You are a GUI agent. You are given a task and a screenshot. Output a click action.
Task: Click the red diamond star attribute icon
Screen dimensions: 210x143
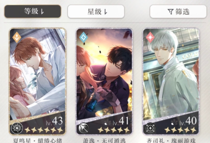[150, 37]
